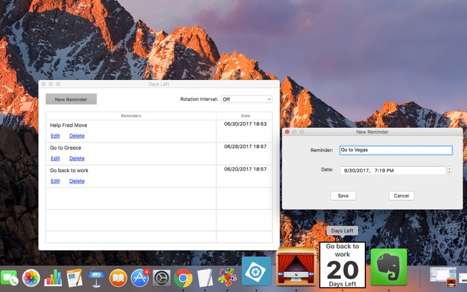This screenshot has height=292, width=467.
Task: Delete the Go to Greece reminder
Action: [77, 158]
